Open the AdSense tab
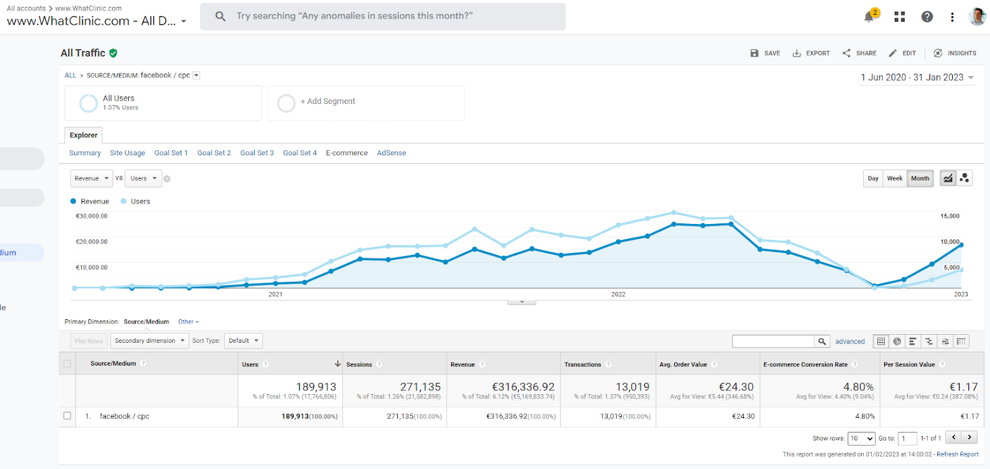This screenshot has width=990, height=469. click(x=392, y=153)
